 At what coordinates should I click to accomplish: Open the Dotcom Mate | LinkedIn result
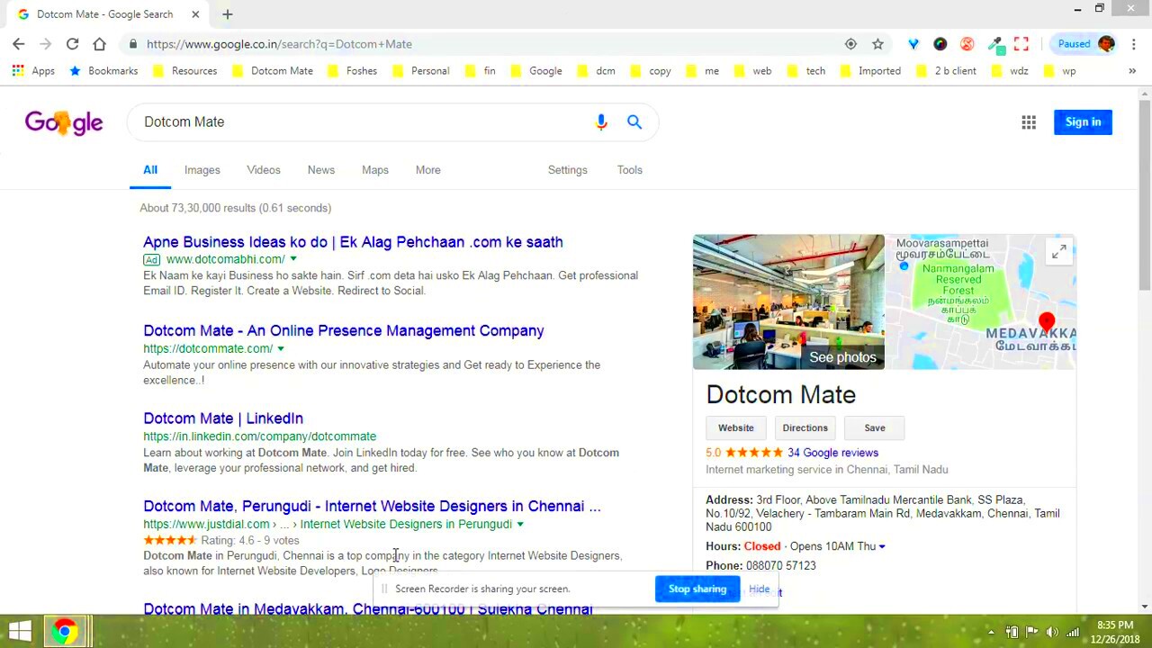click(223, 418)
